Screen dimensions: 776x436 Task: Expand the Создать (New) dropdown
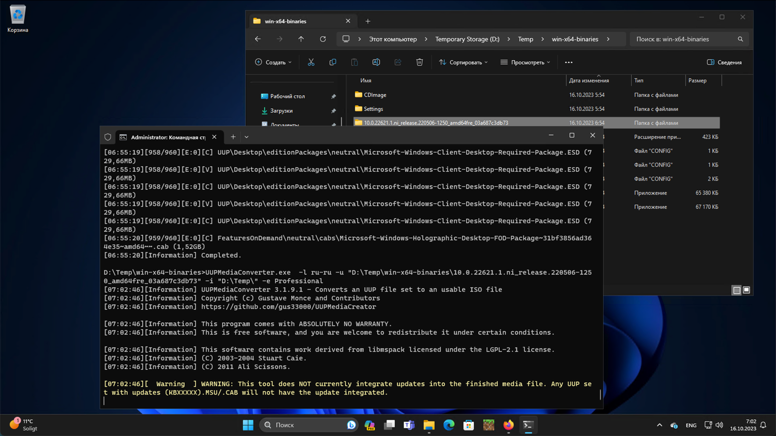273,62
